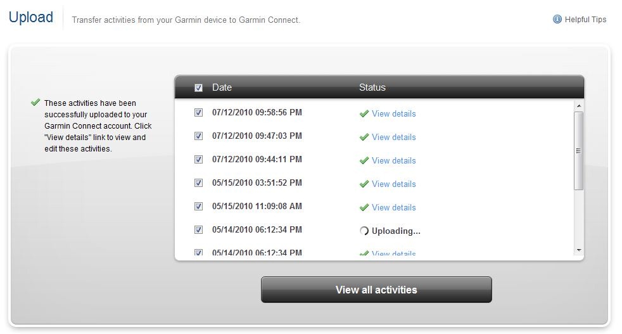Click the Uploading spinner icon
The image size is (622, 334).
(364, 231)
